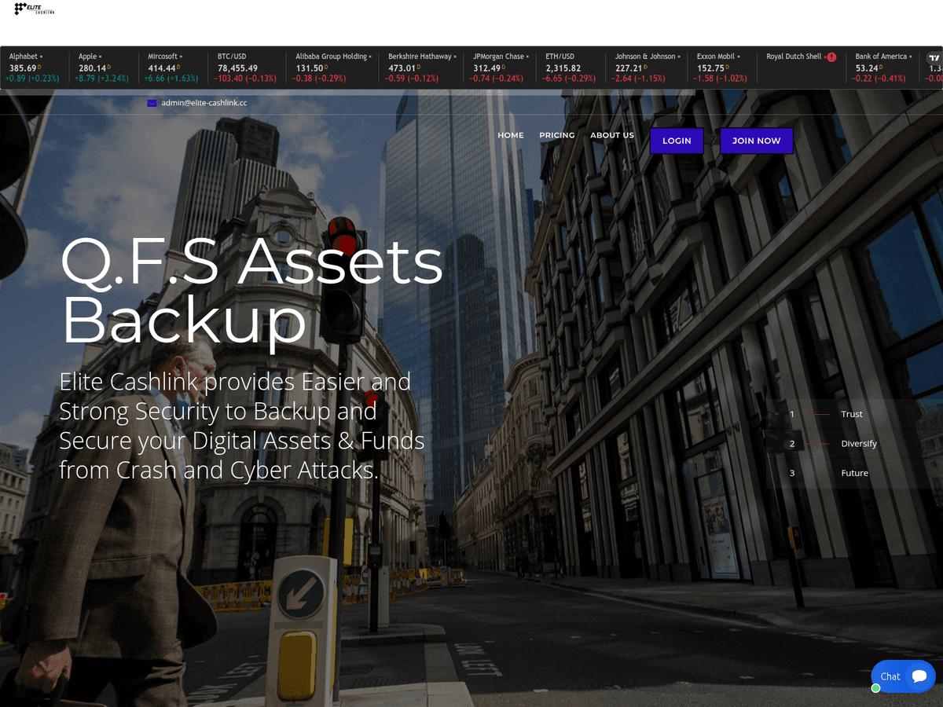
Task: Open the Chat widget button
Action: click(903, 676)
